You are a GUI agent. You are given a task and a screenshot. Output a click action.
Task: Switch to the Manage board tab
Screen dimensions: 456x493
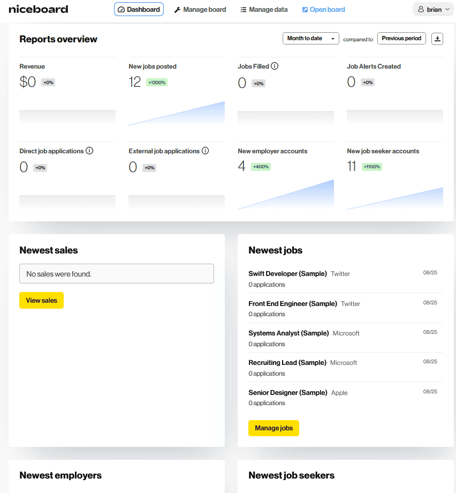[x=204, y=9]
